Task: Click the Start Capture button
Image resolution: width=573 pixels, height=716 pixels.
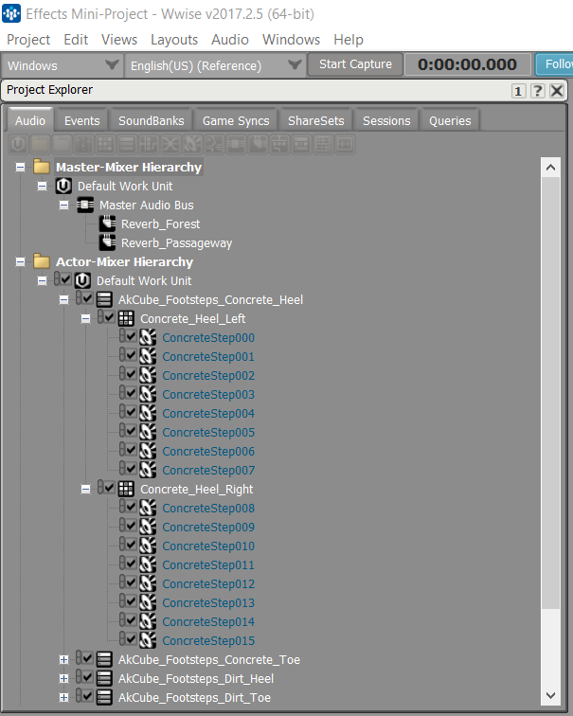Action: [355, 64]
